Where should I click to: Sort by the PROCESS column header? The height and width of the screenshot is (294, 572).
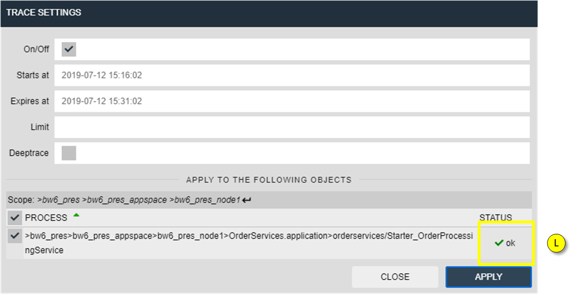[46, 218]
